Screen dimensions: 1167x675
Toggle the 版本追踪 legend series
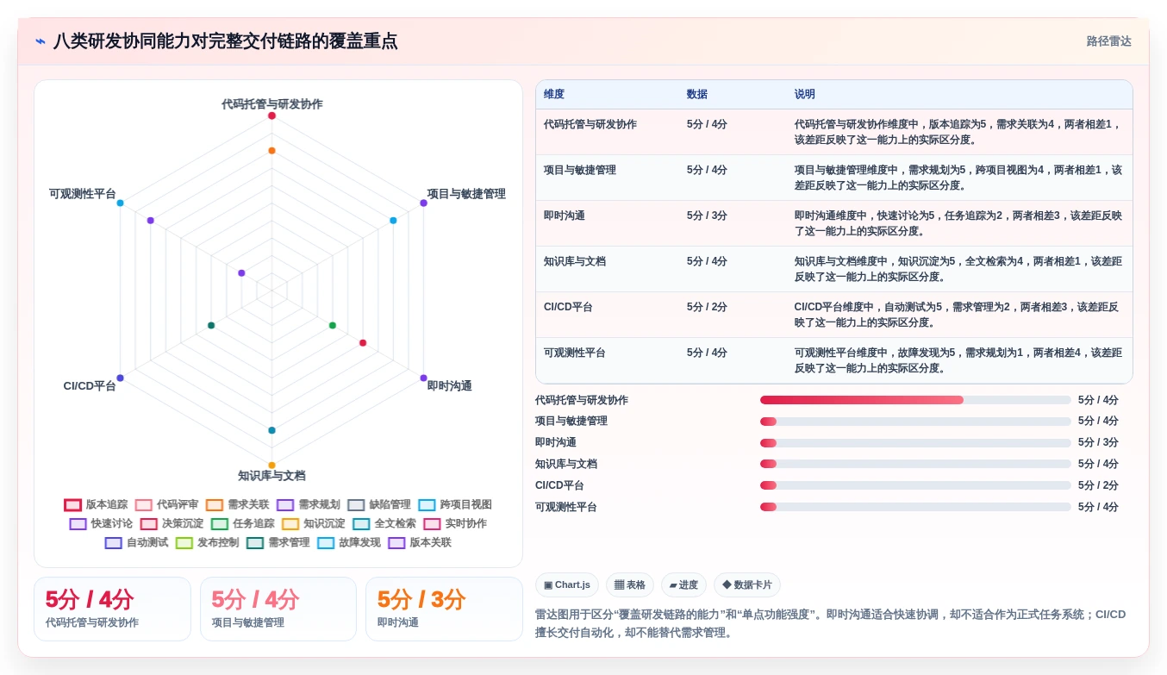96,505
